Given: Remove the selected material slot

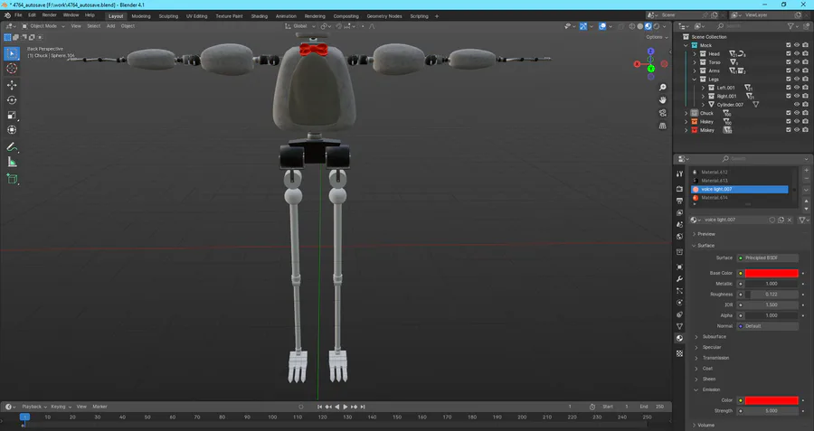Looking at the screenshot, I should click(x=806, y=179).
